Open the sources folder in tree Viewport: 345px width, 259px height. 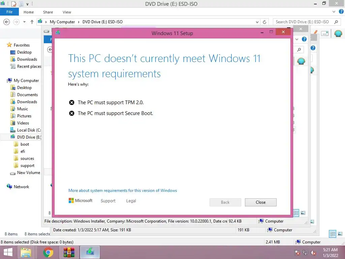point(27,159)
